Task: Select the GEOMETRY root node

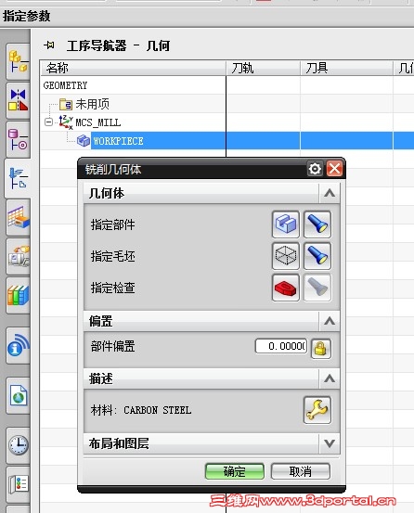Action: [x=66, y=85]
